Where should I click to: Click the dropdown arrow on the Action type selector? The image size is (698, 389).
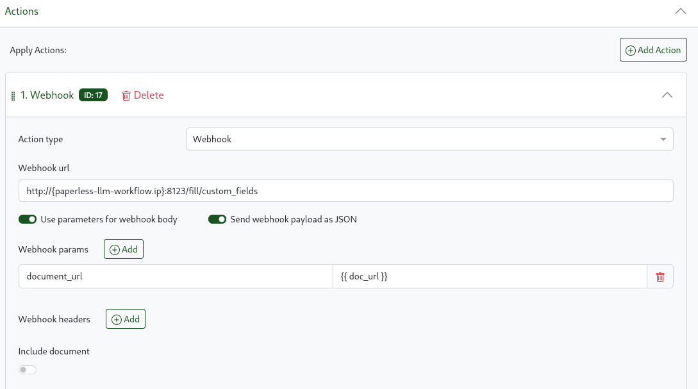click(663, 139)
